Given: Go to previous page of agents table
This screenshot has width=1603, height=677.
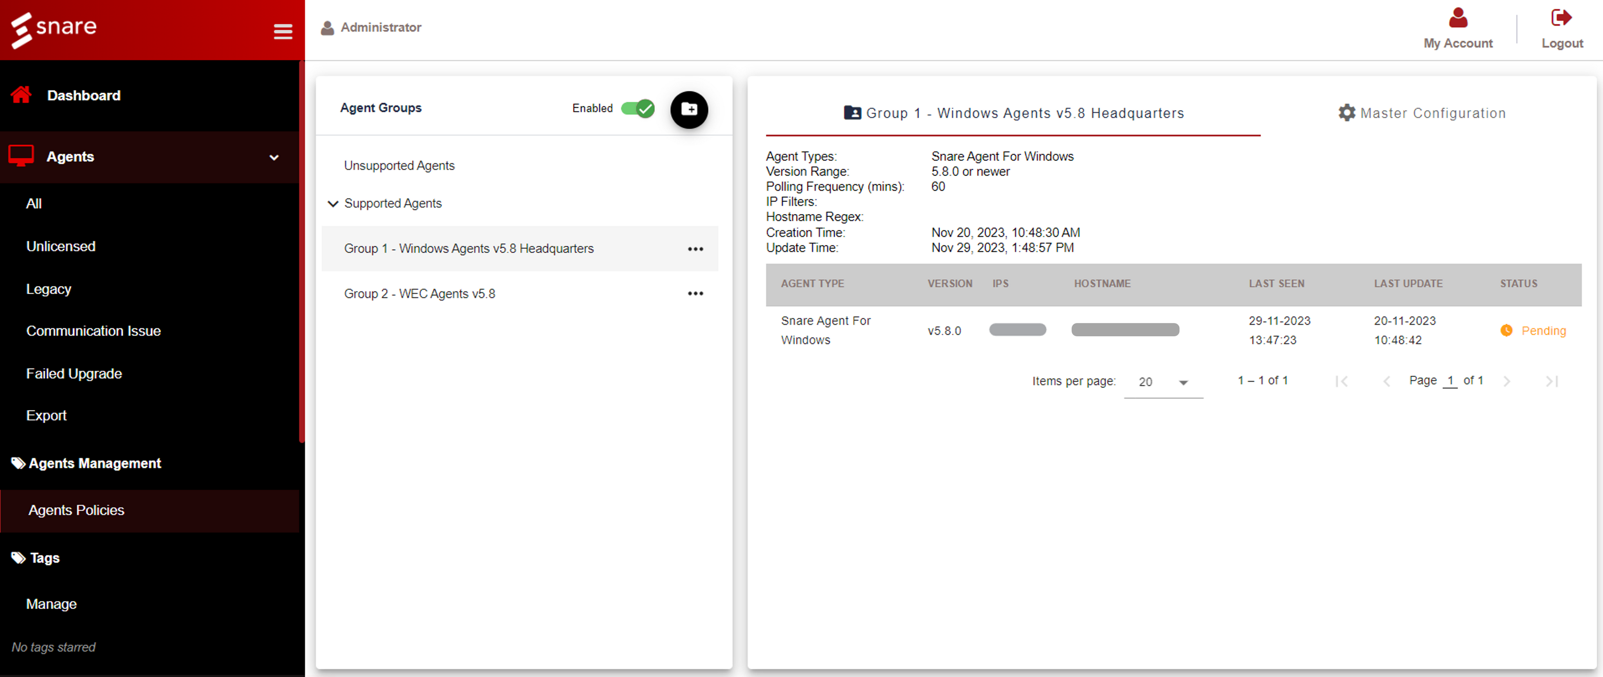Looking at the screenshot, I should [x=1386, y=381].
